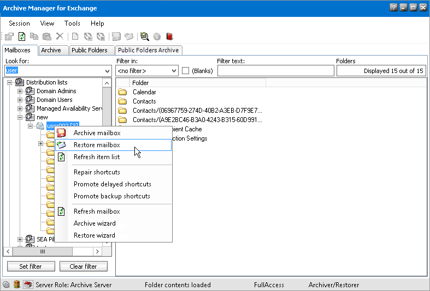Image resolution: width=430 pixels, height=291 pixels.
Task: Click the green refresh icon in the toolbar
Action: pyautogui.click(x=21, y=37)
